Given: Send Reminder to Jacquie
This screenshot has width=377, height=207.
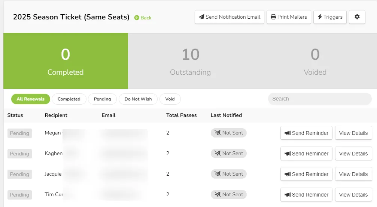Looking at the screenshot, I should coord(306,174).
